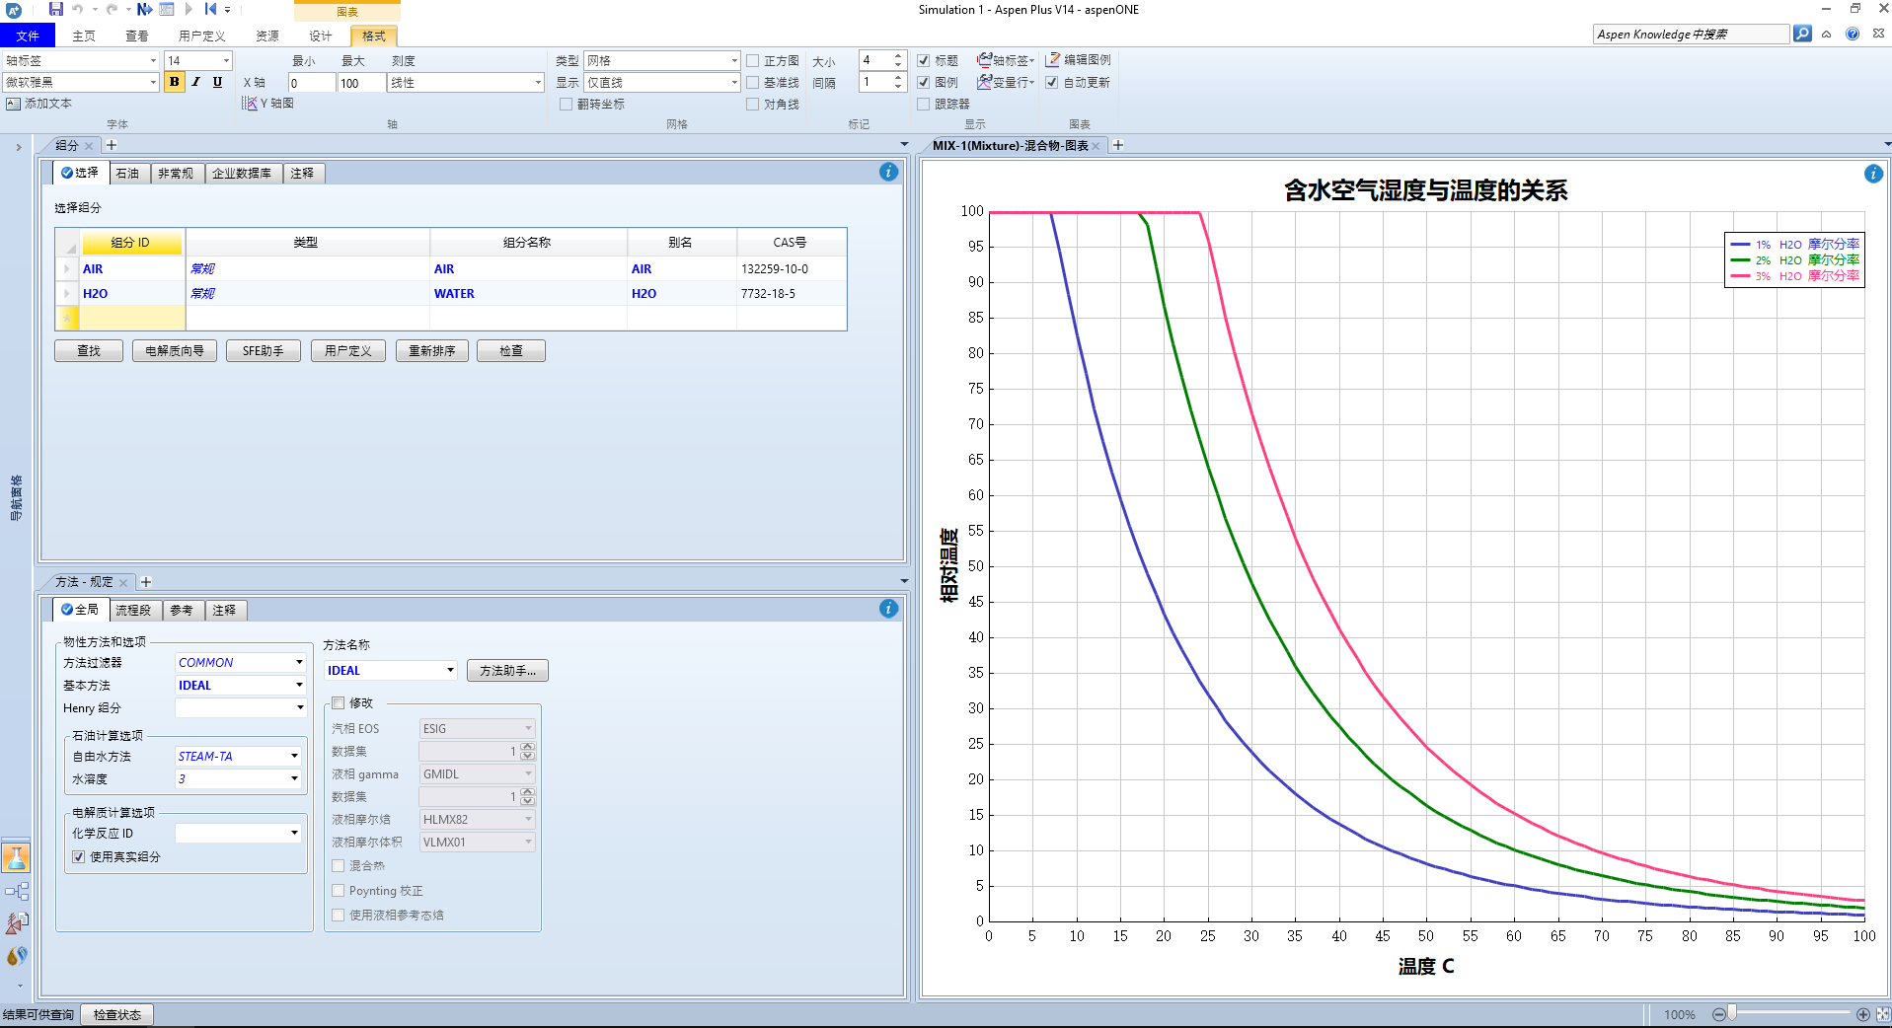The image size is (1892, 1028).
Task: Switch to the 设计 Design ribbon tab
Action: [321, 36]
